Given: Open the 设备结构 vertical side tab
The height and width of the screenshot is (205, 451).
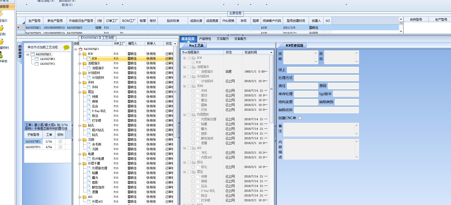Looking at the screenshot, I should [20, 51].
